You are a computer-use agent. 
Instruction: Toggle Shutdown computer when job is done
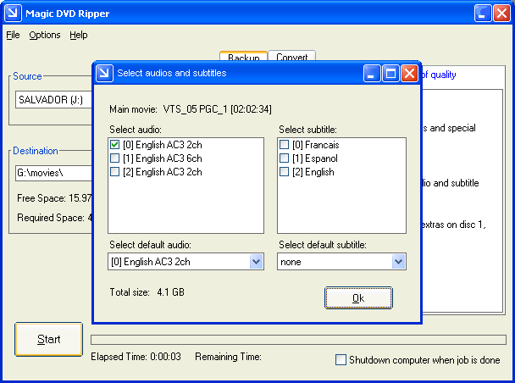[x=341, y=359]
